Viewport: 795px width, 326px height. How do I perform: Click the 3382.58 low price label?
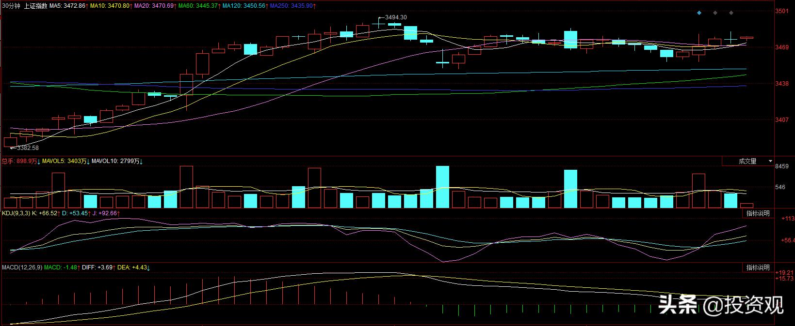tap(28, 148)
